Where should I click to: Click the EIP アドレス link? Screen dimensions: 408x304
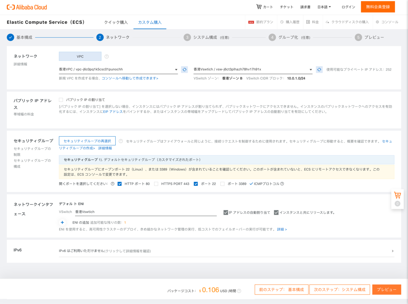pos(113,111)
